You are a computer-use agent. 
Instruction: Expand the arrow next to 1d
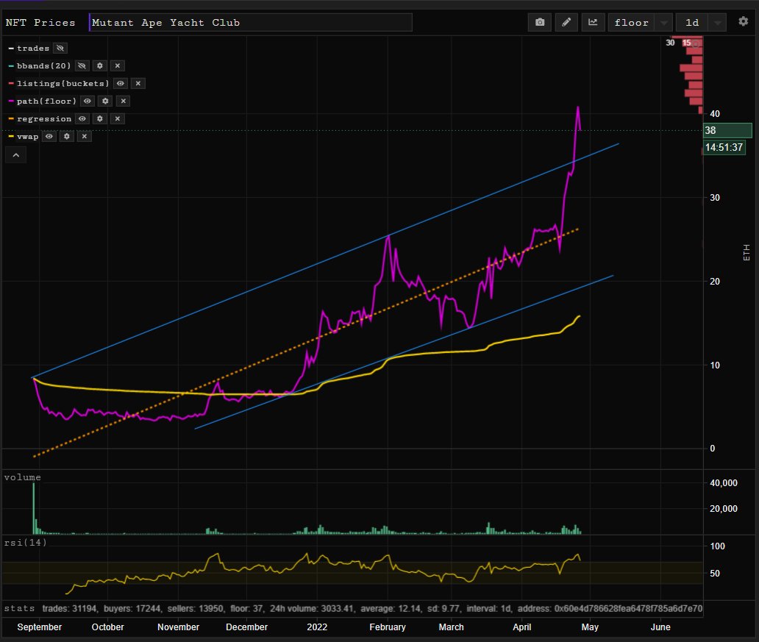coord(717,22)
